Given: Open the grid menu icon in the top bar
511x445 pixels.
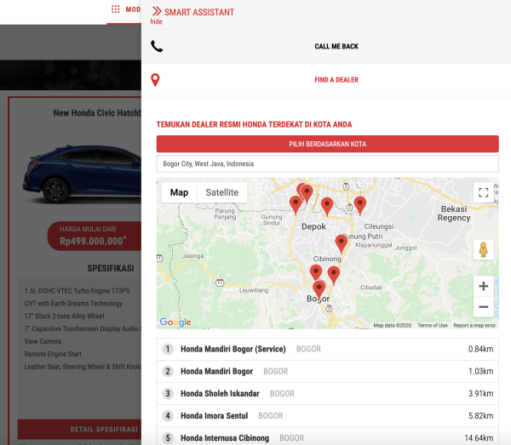Looking at the screenshot, I should point(115,9).
